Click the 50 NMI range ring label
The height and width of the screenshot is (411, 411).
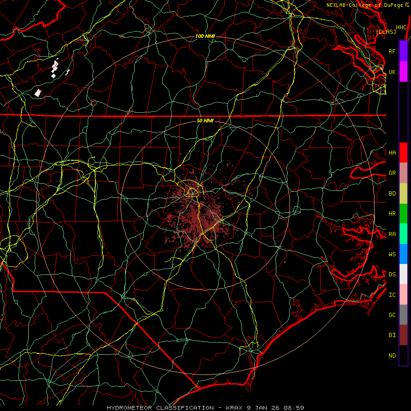[x=205, y=121]
